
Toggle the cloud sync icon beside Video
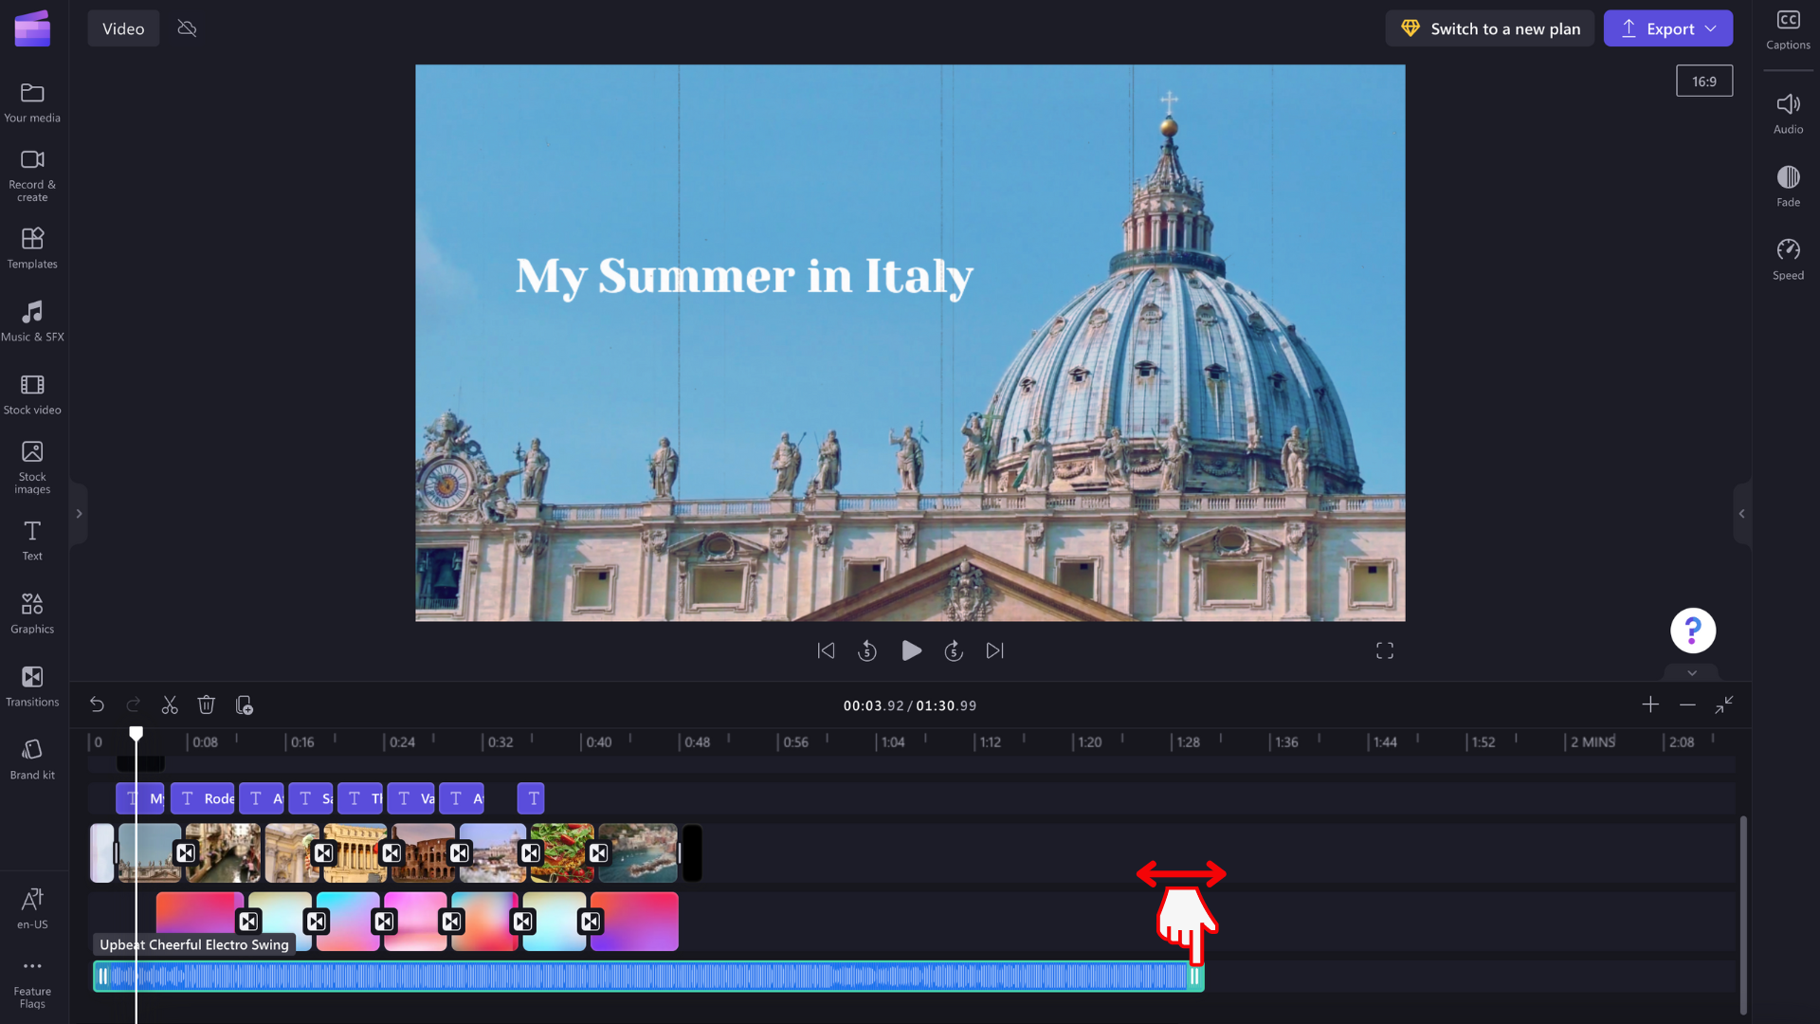[x=187, y=28]
